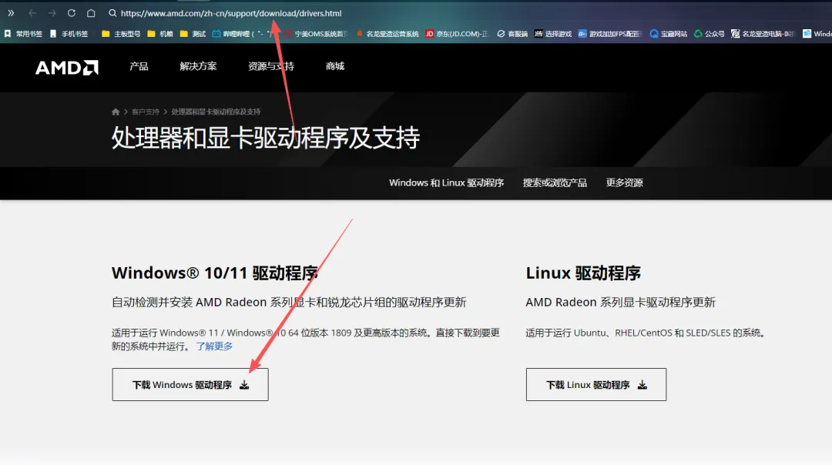
Task: Go to 客户支持 breadcrumb link
Action: click(146, 112)
